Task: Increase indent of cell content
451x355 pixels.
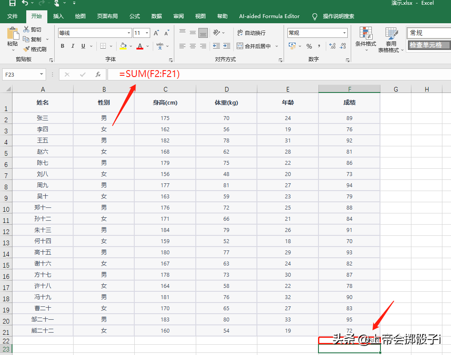Action: [x=227, y=46]
